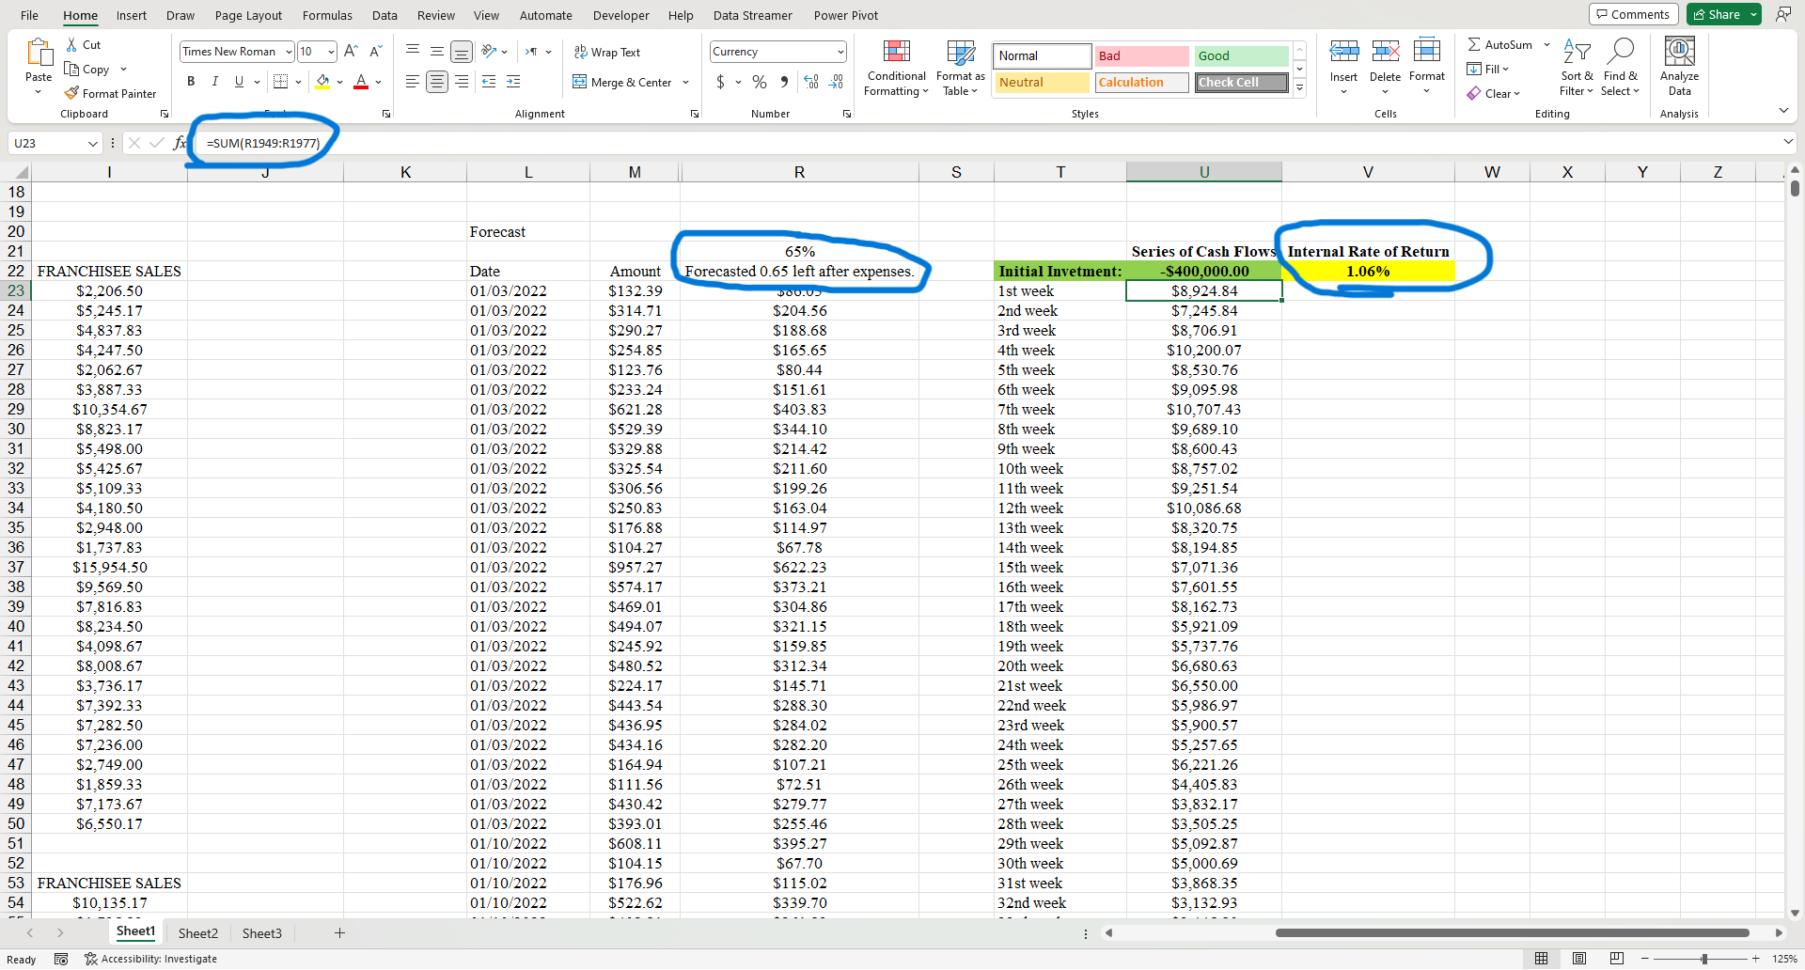Click the Increase Font Size icon
Viewport: 1805px width, 970px height.
(351, 52)
